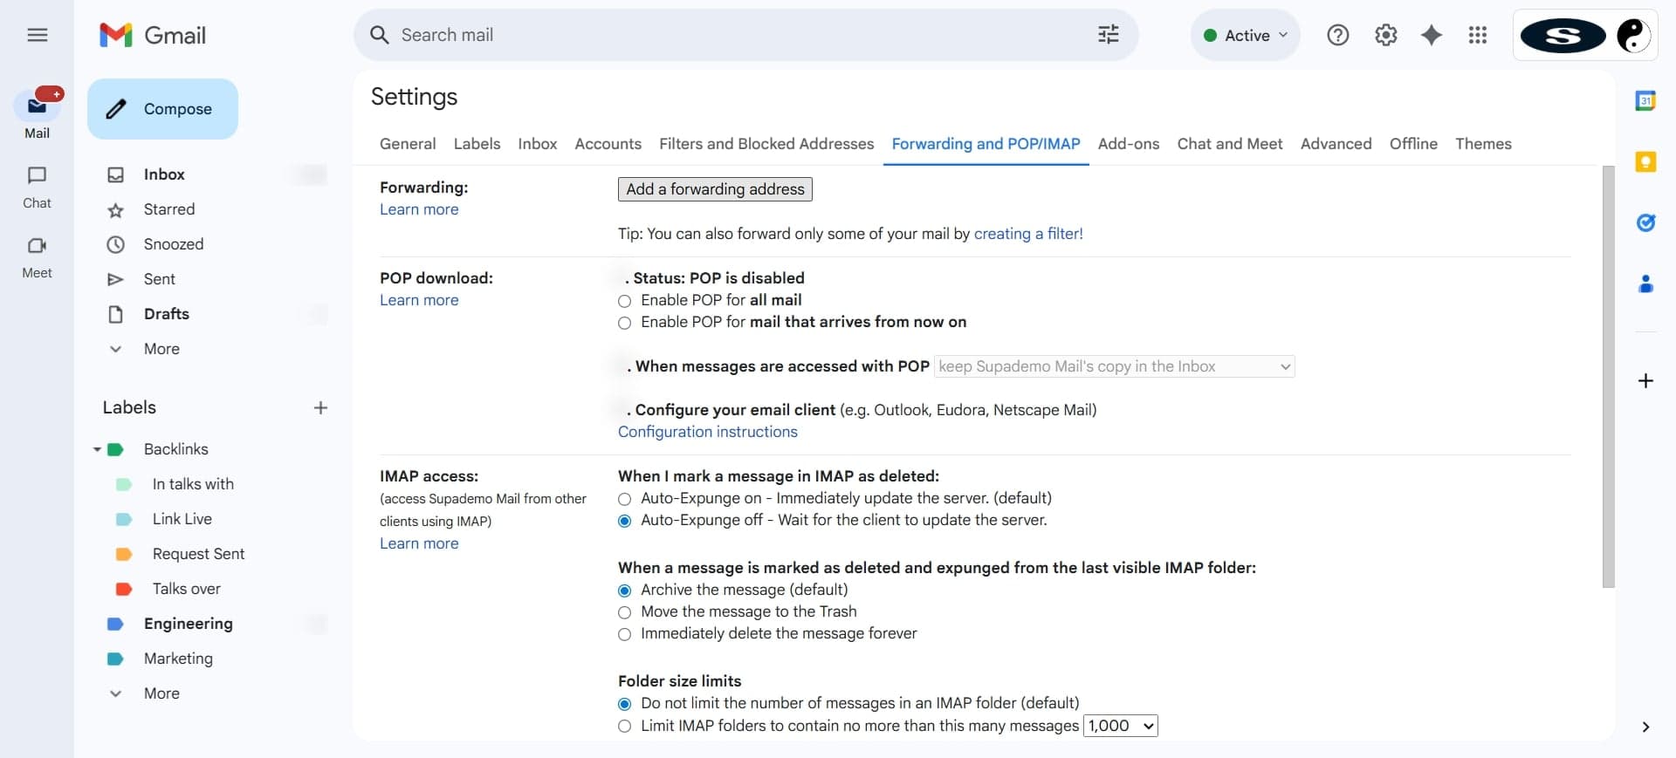Select Limit IMAP folders radio option
This screenshot has height=758, width=1676.
pos(624,726)
